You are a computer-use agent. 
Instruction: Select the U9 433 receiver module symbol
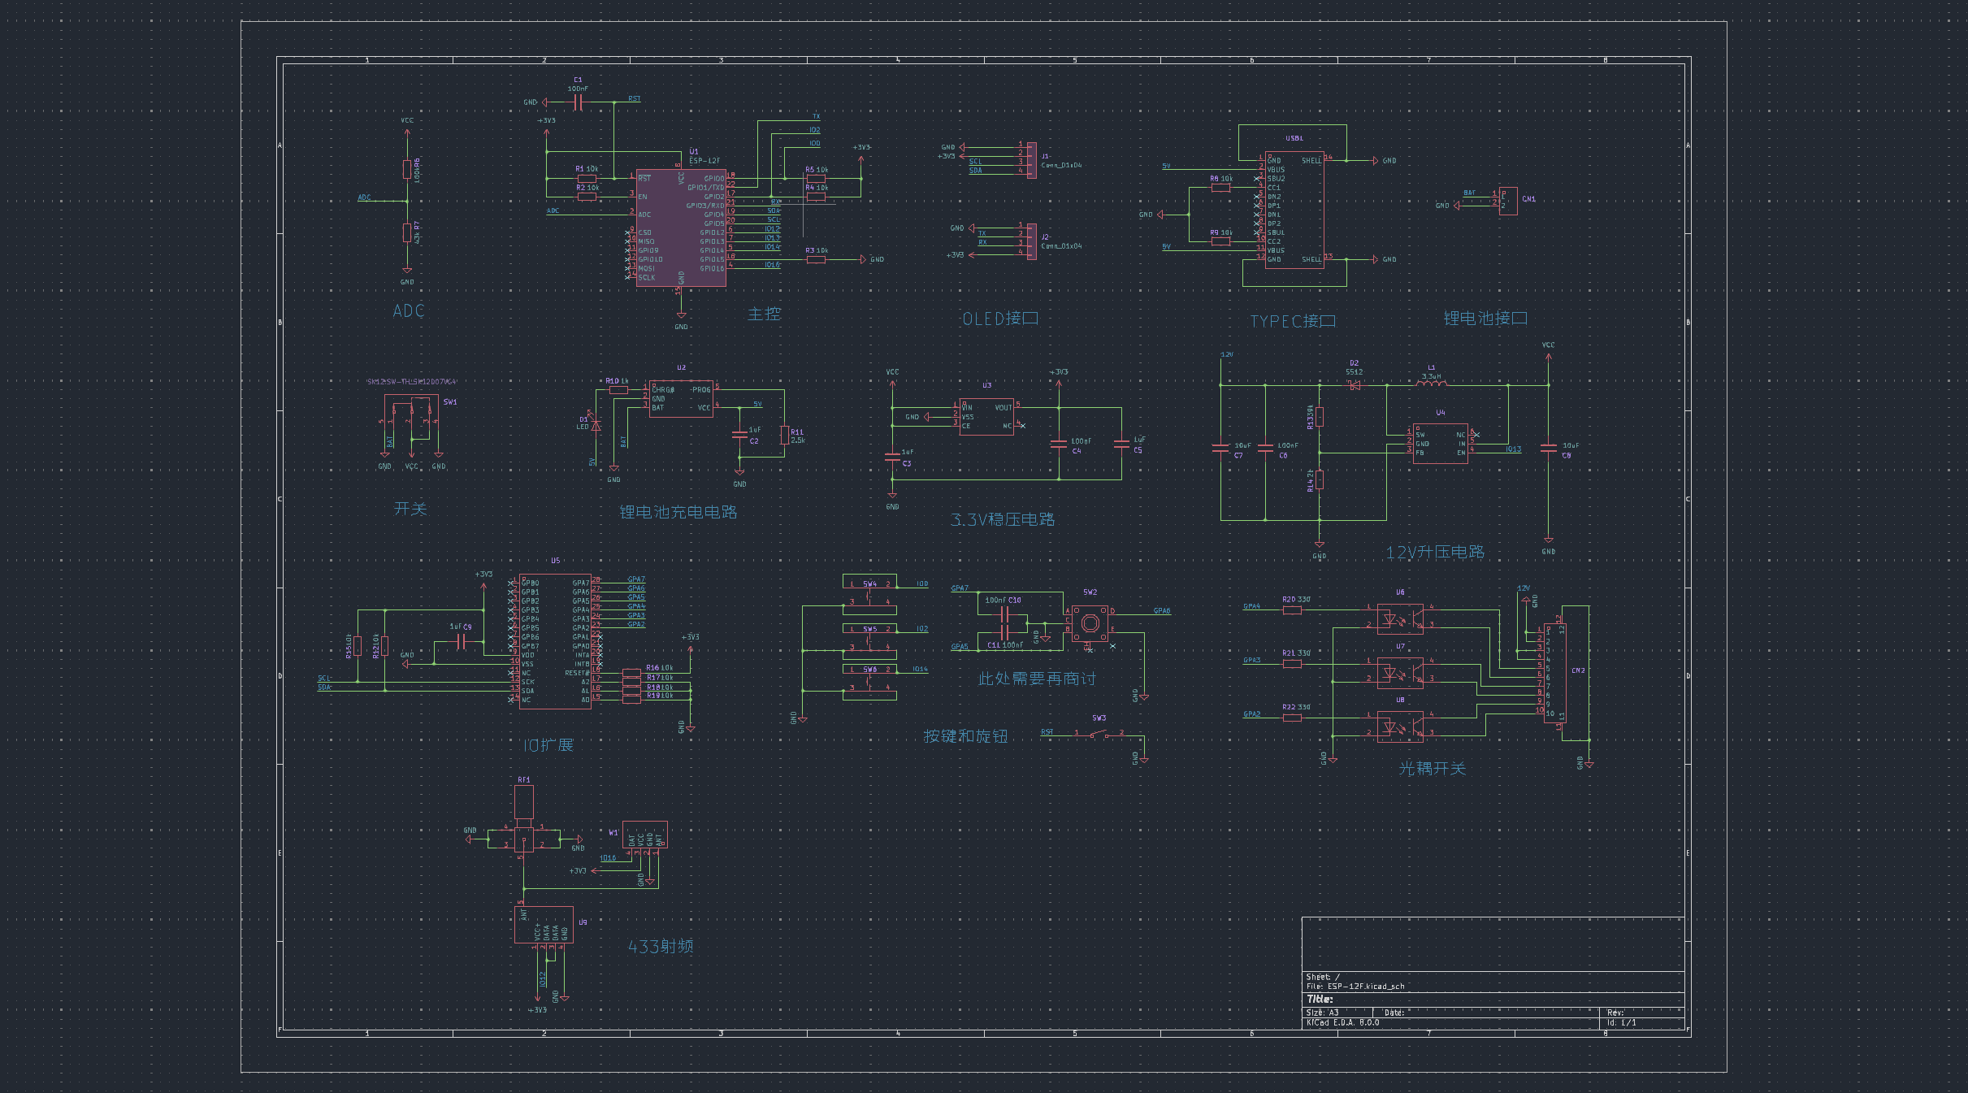[x=544, y=925]
